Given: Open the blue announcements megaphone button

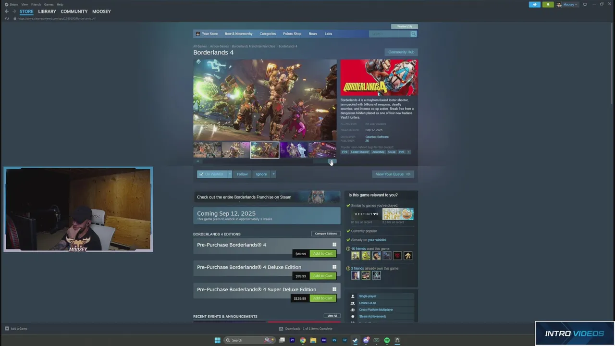Looking at the screenshot, I should point(535,4).
